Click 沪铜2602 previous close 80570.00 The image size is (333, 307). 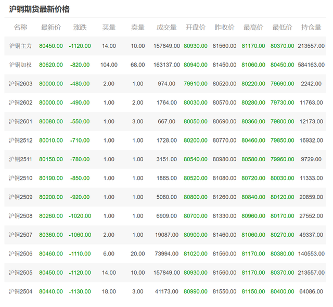[x=224, y=103]
